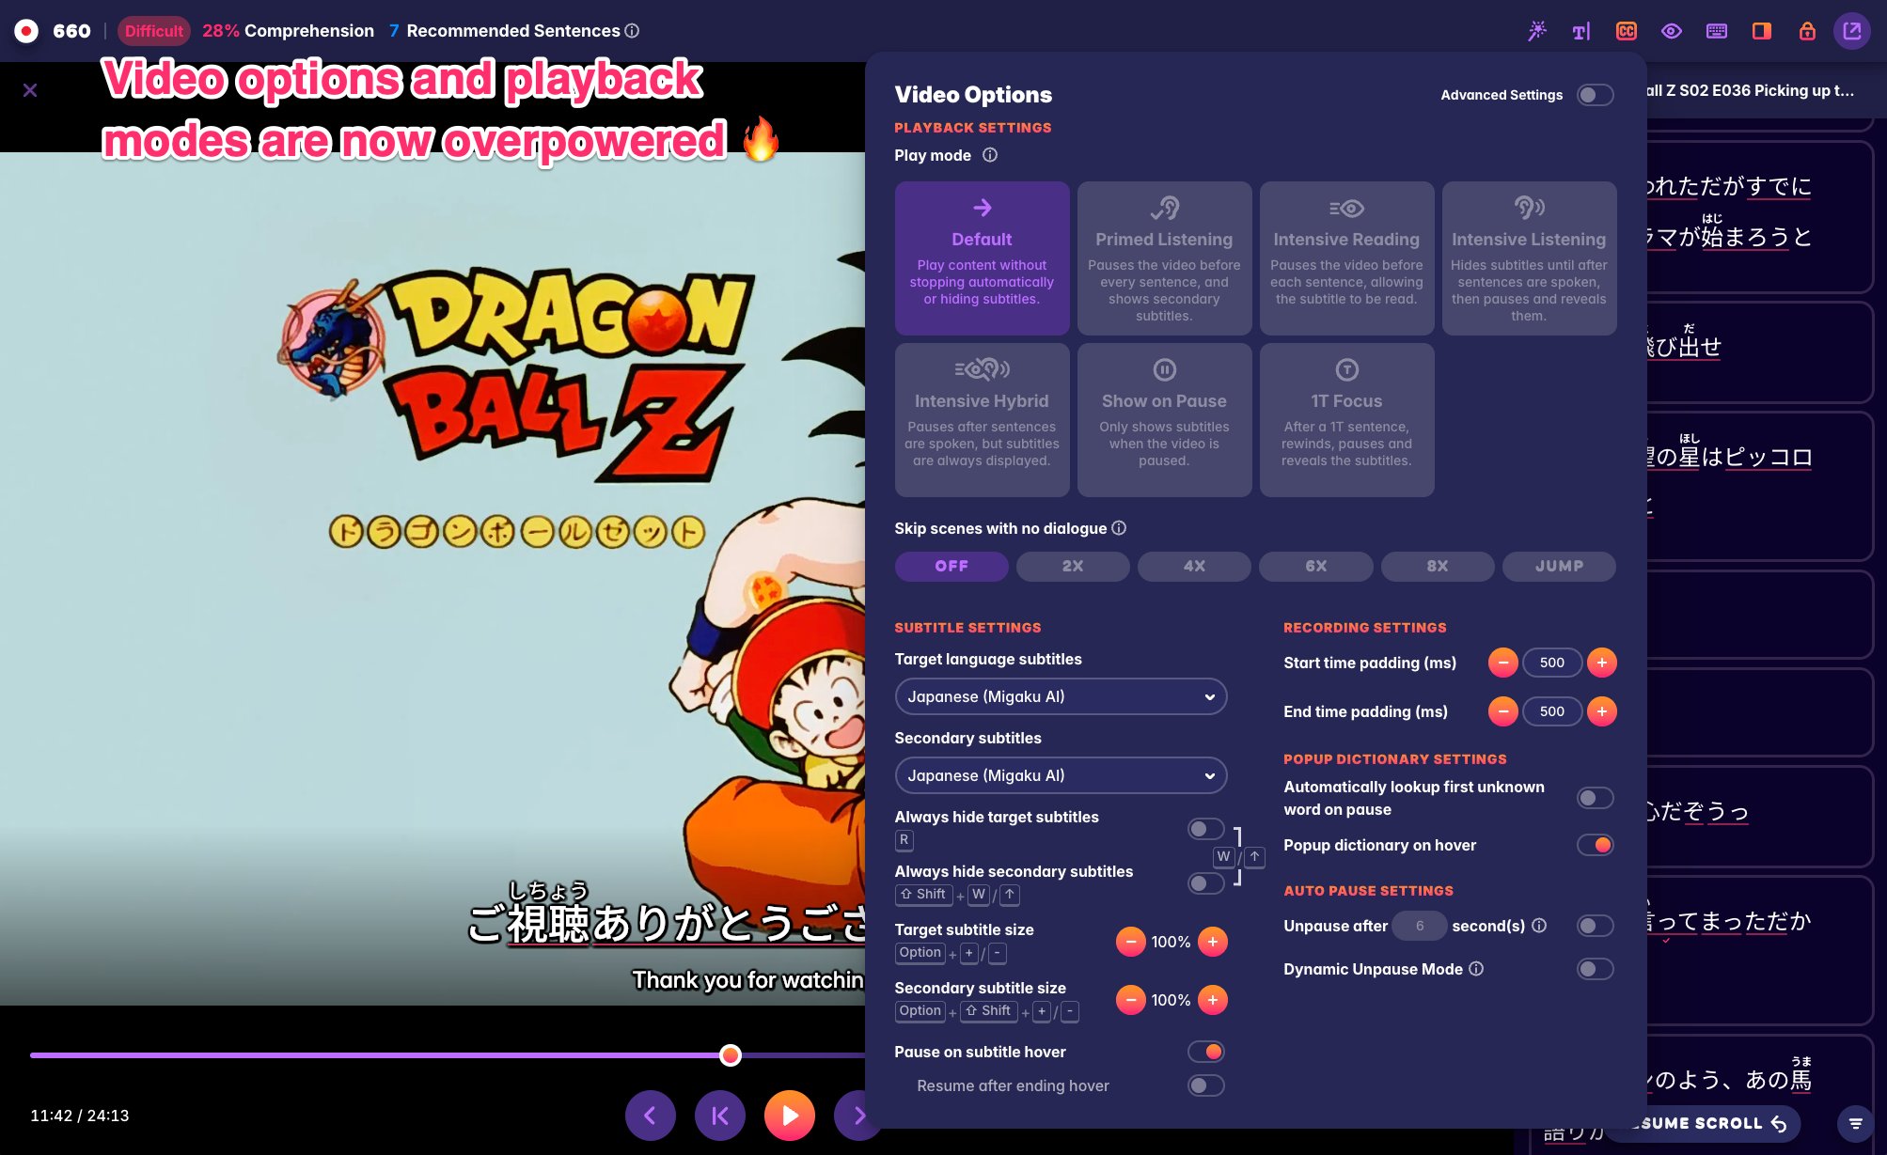Toggle Always hide target subtitles

(1206, 829)
